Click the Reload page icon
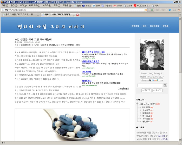The width and height of the screenshot is (182, 145). tap(170, 10)
